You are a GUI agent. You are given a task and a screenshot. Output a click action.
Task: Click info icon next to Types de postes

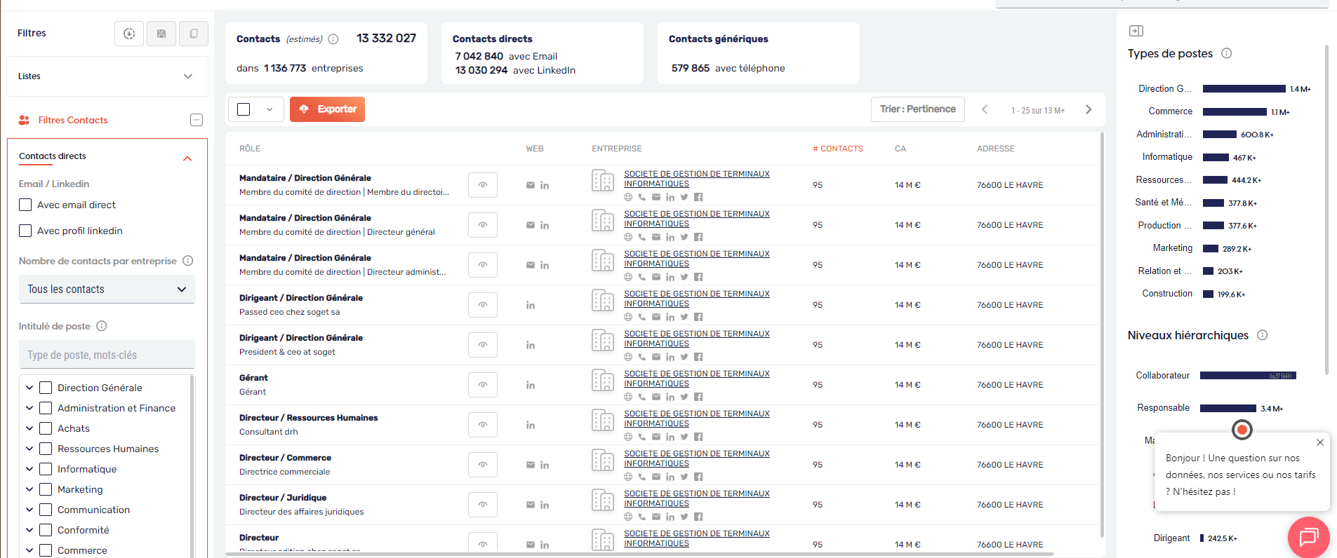1226,53
